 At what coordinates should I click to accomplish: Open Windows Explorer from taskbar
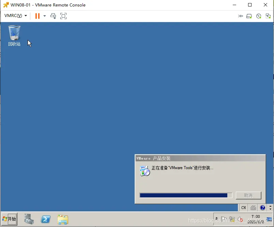pyautogui.click(x=63, y=219)
